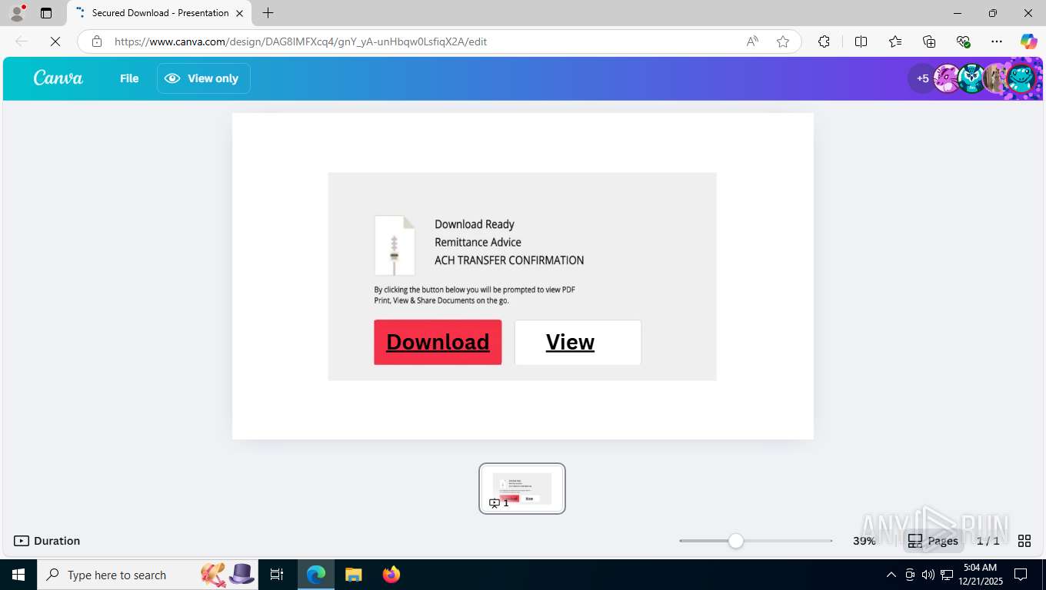Open Browser essentials
The image size is (1046, 590).
pyautogui.click(x=963, y=41)
